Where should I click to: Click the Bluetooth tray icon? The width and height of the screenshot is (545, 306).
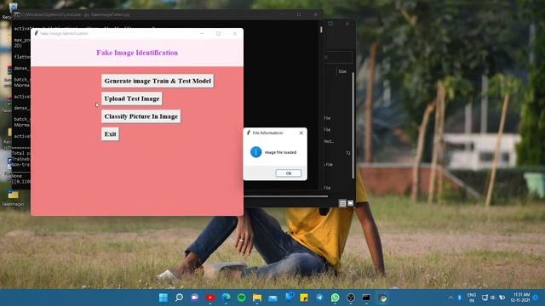click(x=460, y=297)
